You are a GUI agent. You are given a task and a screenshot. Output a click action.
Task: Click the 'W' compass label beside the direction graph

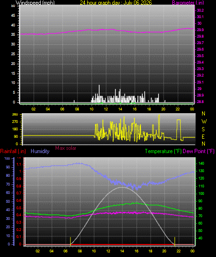(x=204, y=122)
